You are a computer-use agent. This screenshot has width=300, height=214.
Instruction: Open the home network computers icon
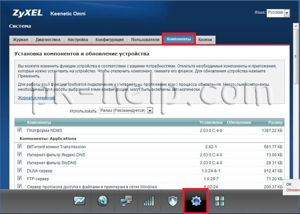(x=126, y=201)
